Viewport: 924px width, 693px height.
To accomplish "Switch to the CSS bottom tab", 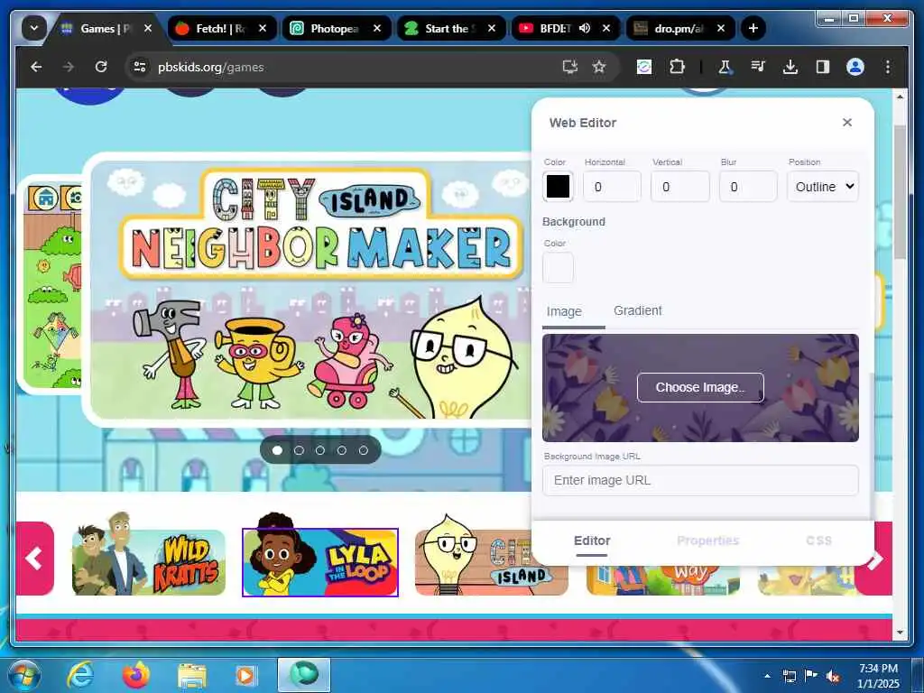I will 818,541.
